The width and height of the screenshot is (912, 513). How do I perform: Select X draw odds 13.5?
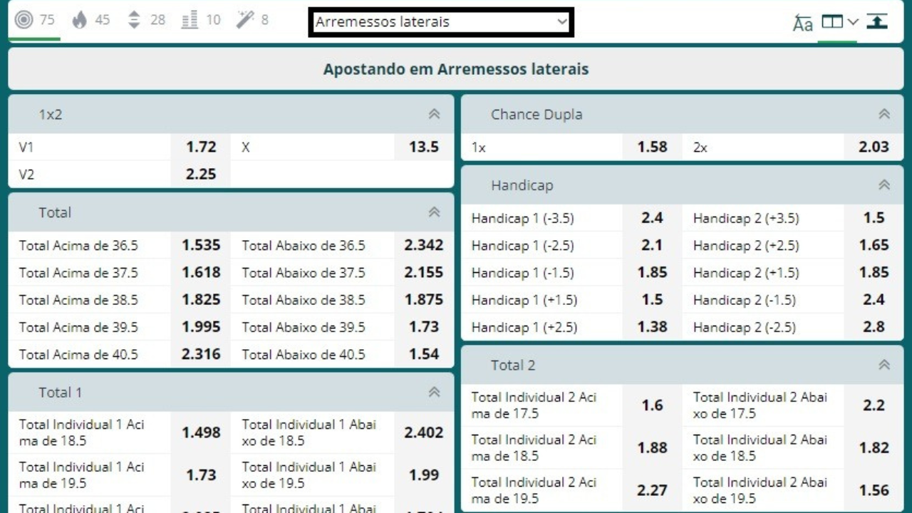tap(424, 147)
